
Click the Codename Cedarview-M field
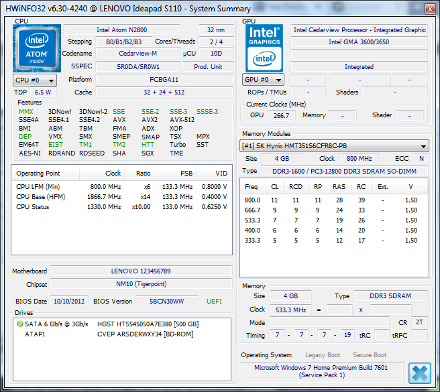point(137,54)
